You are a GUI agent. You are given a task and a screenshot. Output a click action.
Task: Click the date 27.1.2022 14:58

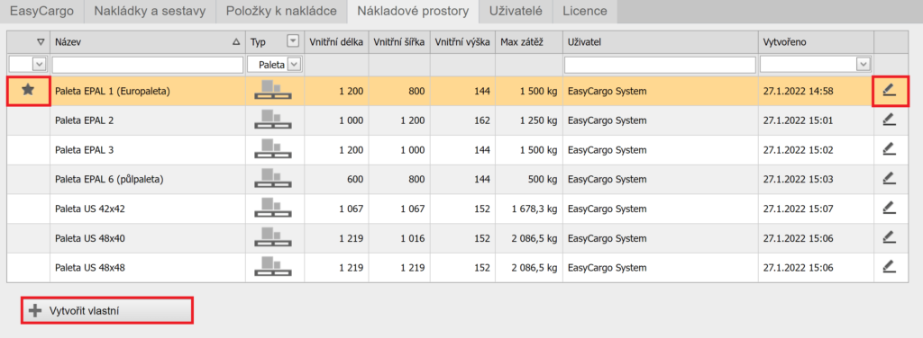[x=798, y=91]
